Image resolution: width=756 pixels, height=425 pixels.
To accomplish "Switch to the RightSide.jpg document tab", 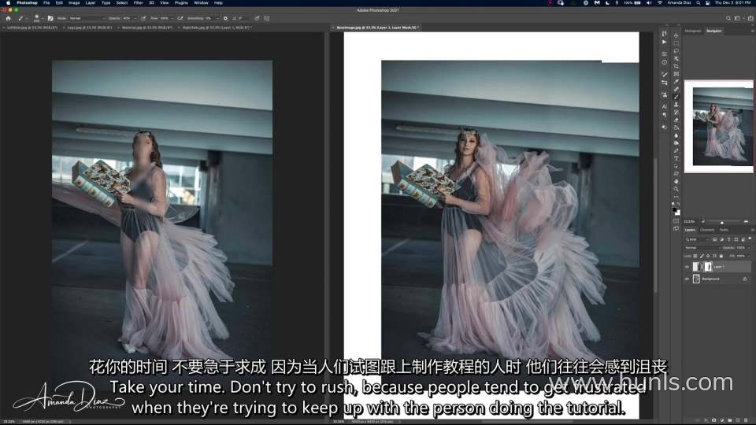I will pyautogui.click(x=217, y=28).
